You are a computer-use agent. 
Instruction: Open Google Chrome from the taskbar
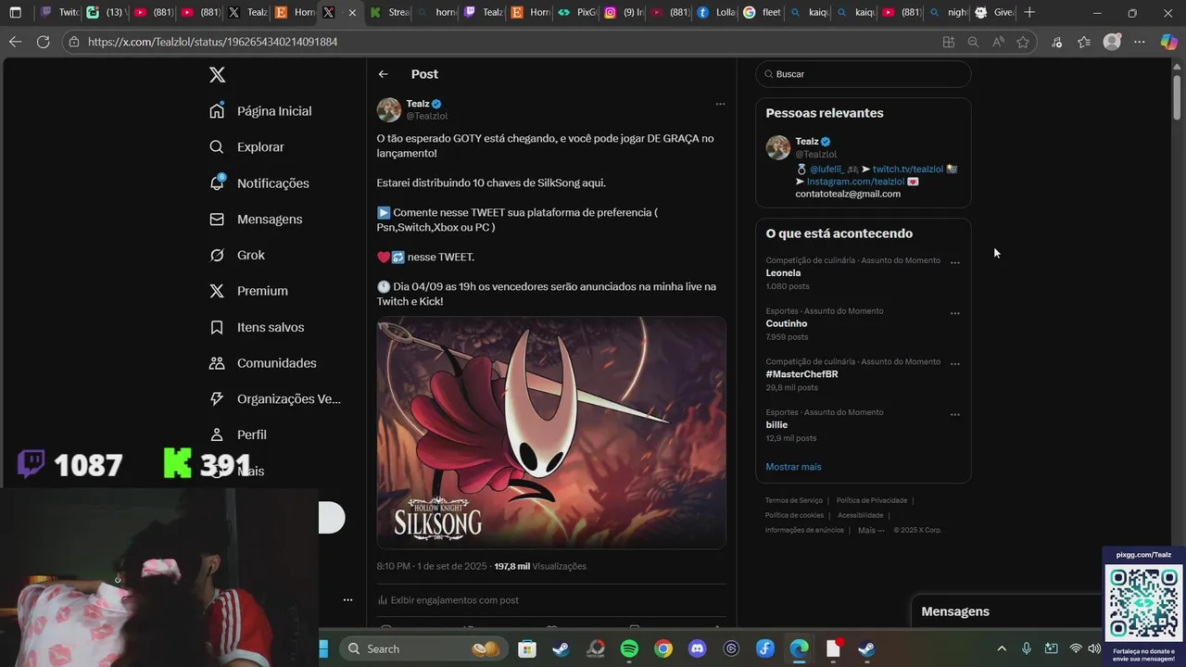point(663,648)
